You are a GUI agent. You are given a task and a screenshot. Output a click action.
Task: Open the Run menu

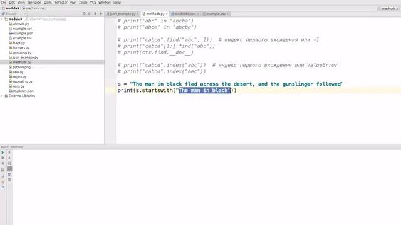73,2
